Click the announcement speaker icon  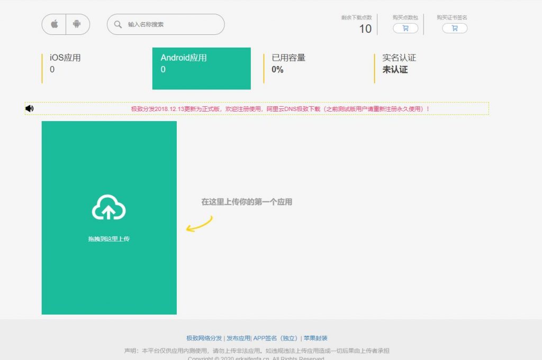(30, 108)
